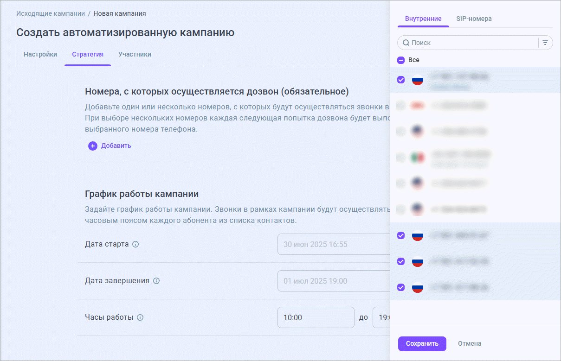Open the filter icon in search bar

coord(545,43)
